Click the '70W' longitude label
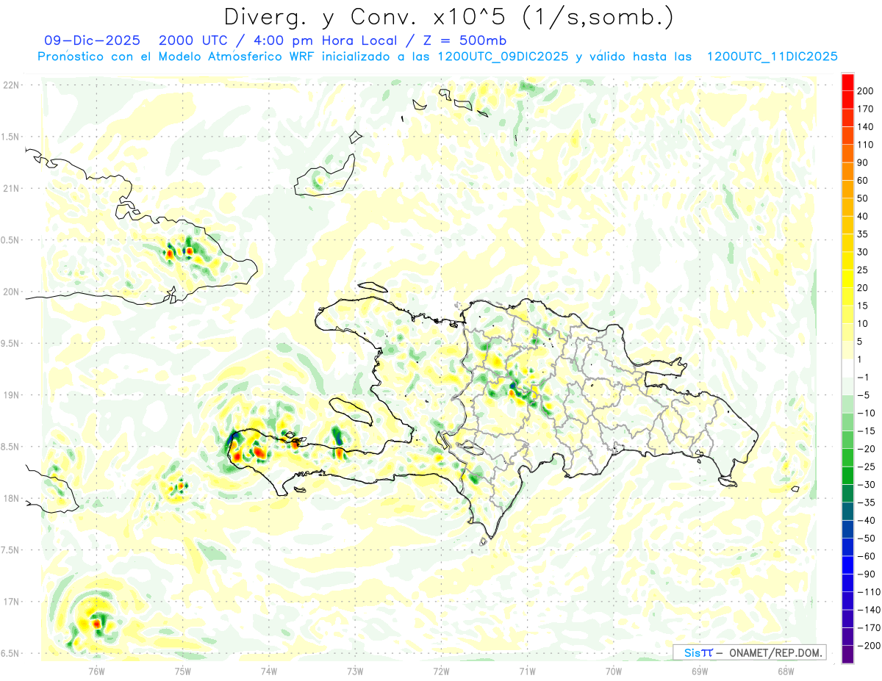Image resolution: width=882 pixels, height=681 pixels. coord(614,671)
